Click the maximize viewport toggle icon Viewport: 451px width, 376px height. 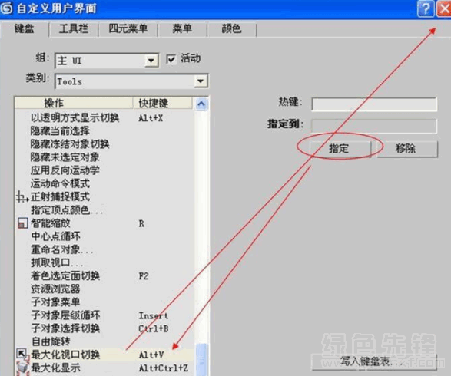(x=22, y=355)
